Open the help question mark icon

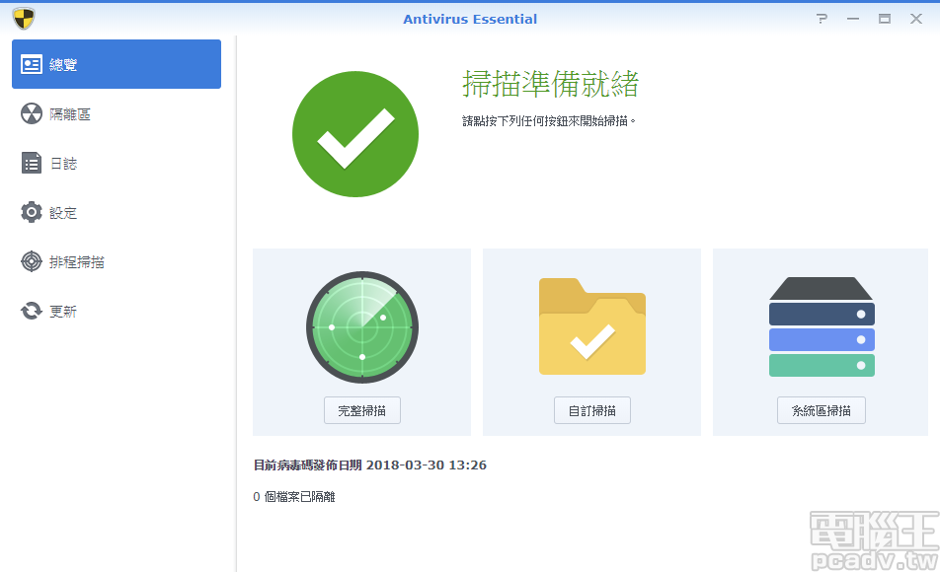[x=821, y=17]
